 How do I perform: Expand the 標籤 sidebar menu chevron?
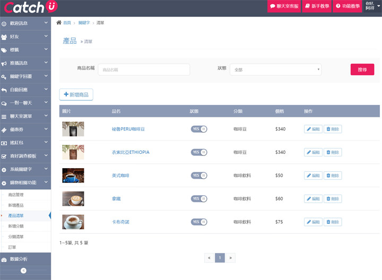46,49
